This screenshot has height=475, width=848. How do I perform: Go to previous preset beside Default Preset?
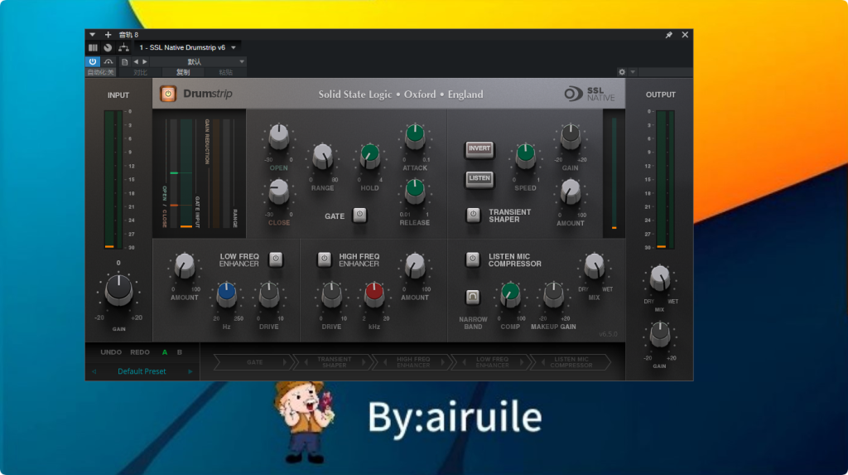pos(94,371)
